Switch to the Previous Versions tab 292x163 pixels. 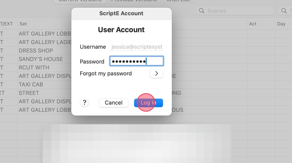(134, 1)
